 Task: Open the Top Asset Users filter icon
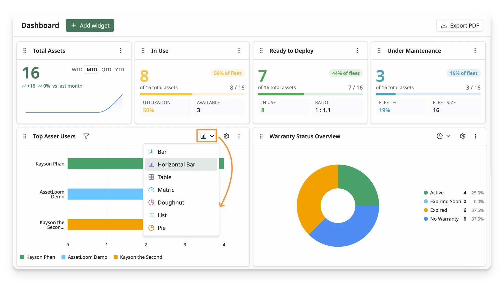click(x=86, y=136)
